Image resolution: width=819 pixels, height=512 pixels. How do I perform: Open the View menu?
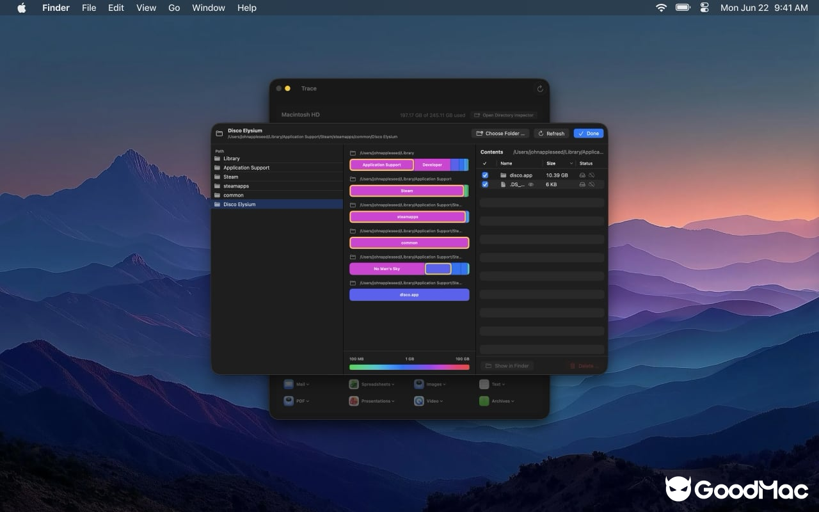point(147,8)
